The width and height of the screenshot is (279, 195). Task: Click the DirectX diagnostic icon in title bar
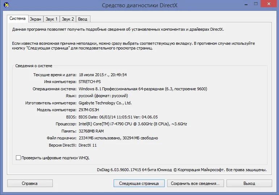(x=7, y=5)
